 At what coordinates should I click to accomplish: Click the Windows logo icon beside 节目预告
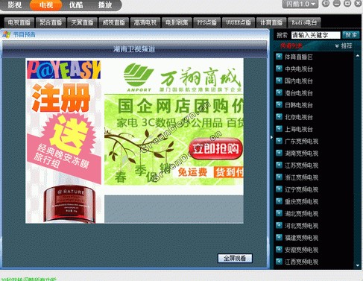7,34
